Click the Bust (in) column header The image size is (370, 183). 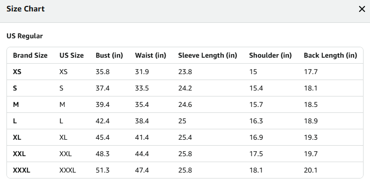click(x=109, y=55)
